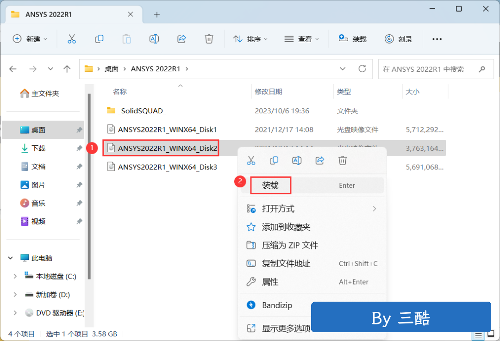The height and width of the screenshot is (341, 500).
Task: Select the ANSYS2022R1_WINX64_Disk2 file
Action: (x=168, y=148)
